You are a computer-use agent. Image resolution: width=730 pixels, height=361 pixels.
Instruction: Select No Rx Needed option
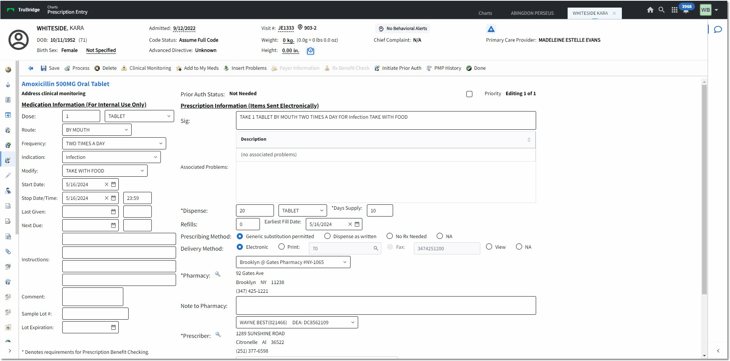(390, 236)
